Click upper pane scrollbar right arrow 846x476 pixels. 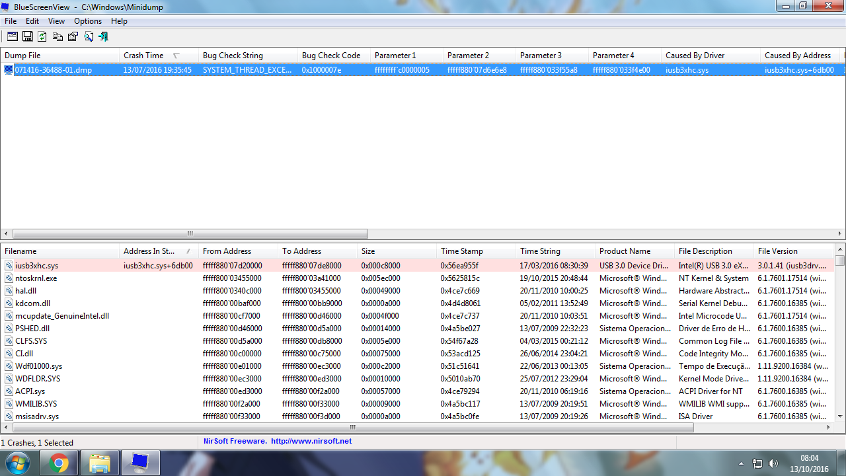pyautogui.click(x=840, y=233)
